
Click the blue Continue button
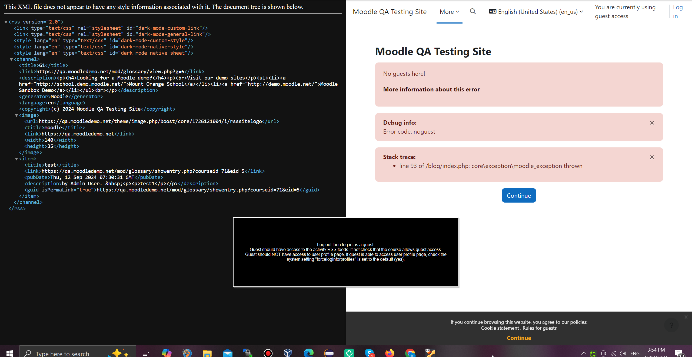(519, 195)
